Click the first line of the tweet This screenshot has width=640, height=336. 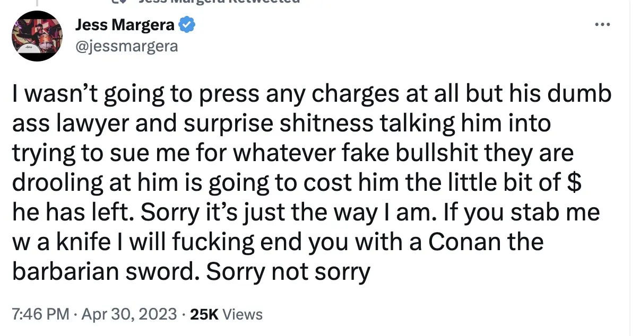[x=311, y=95]
